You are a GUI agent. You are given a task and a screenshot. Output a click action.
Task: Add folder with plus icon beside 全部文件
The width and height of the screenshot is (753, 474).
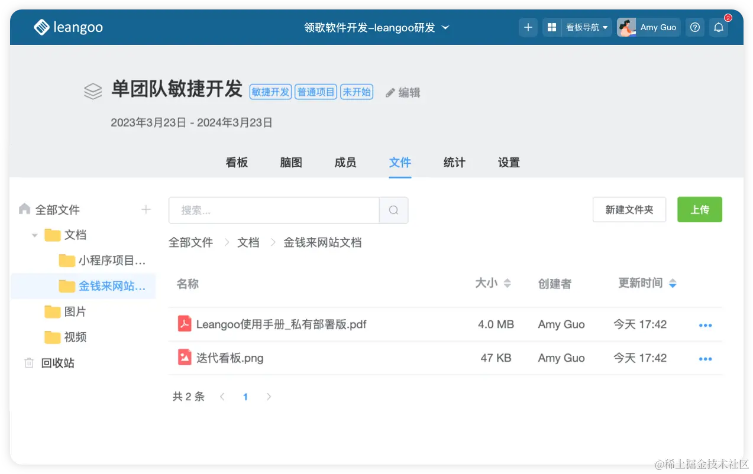[x=146, y=209]
